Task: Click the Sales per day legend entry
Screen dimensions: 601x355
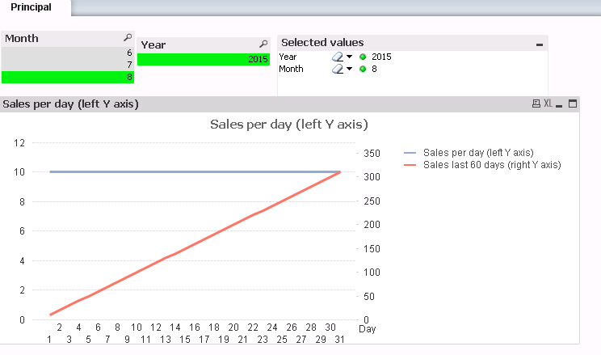Action: point(477,152)
